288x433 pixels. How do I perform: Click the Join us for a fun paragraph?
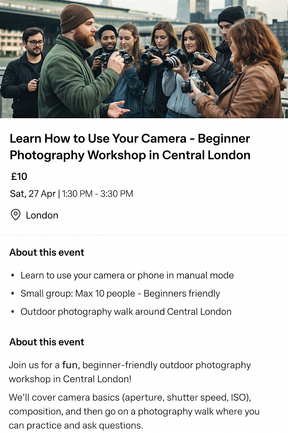tap(130, 372)
